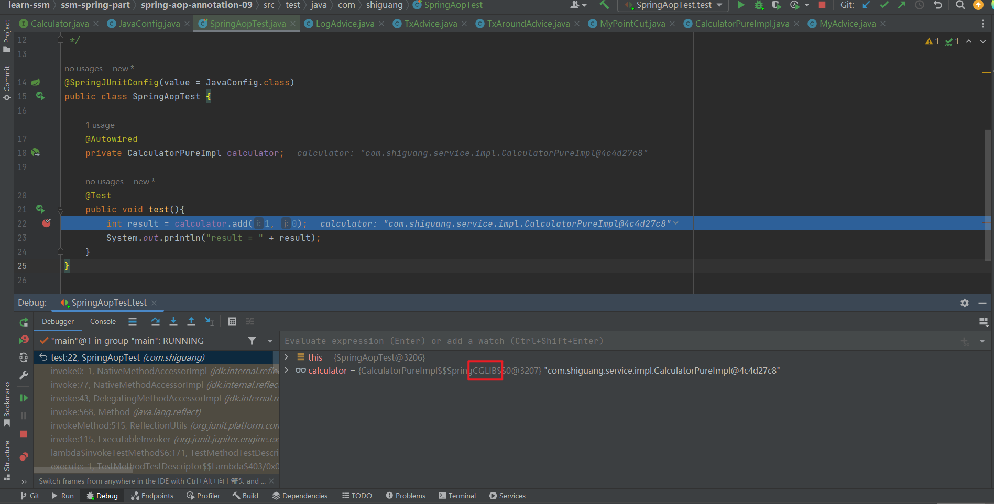Click Step Out debugger icon

[x=191, y=321]
